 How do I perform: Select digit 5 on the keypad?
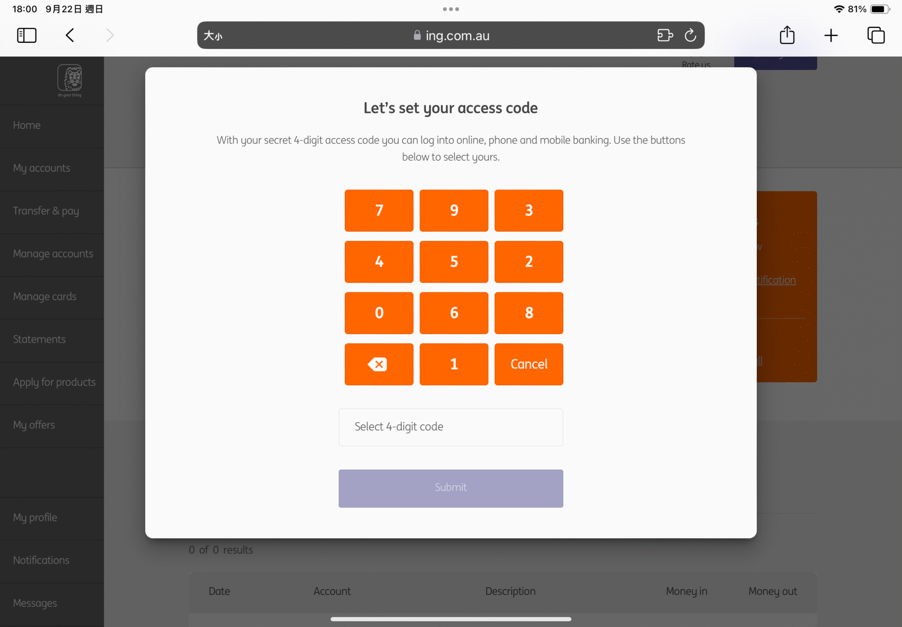click(x=454, y=262)
